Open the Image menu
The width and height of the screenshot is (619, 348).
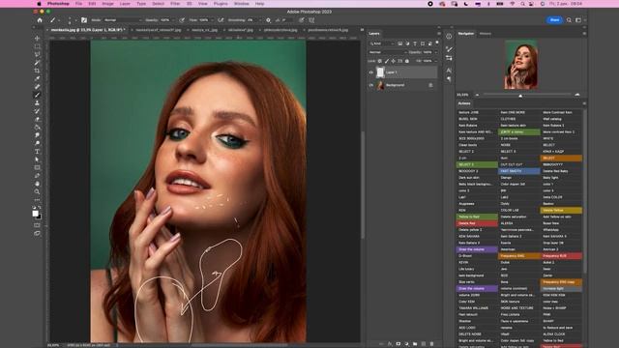pos(107,4)
